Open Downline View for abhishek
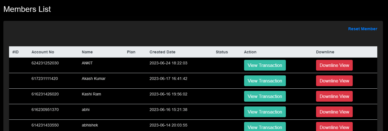Image resolution: width=388 pixels, height=131 pixels. (x=334, y=126)
